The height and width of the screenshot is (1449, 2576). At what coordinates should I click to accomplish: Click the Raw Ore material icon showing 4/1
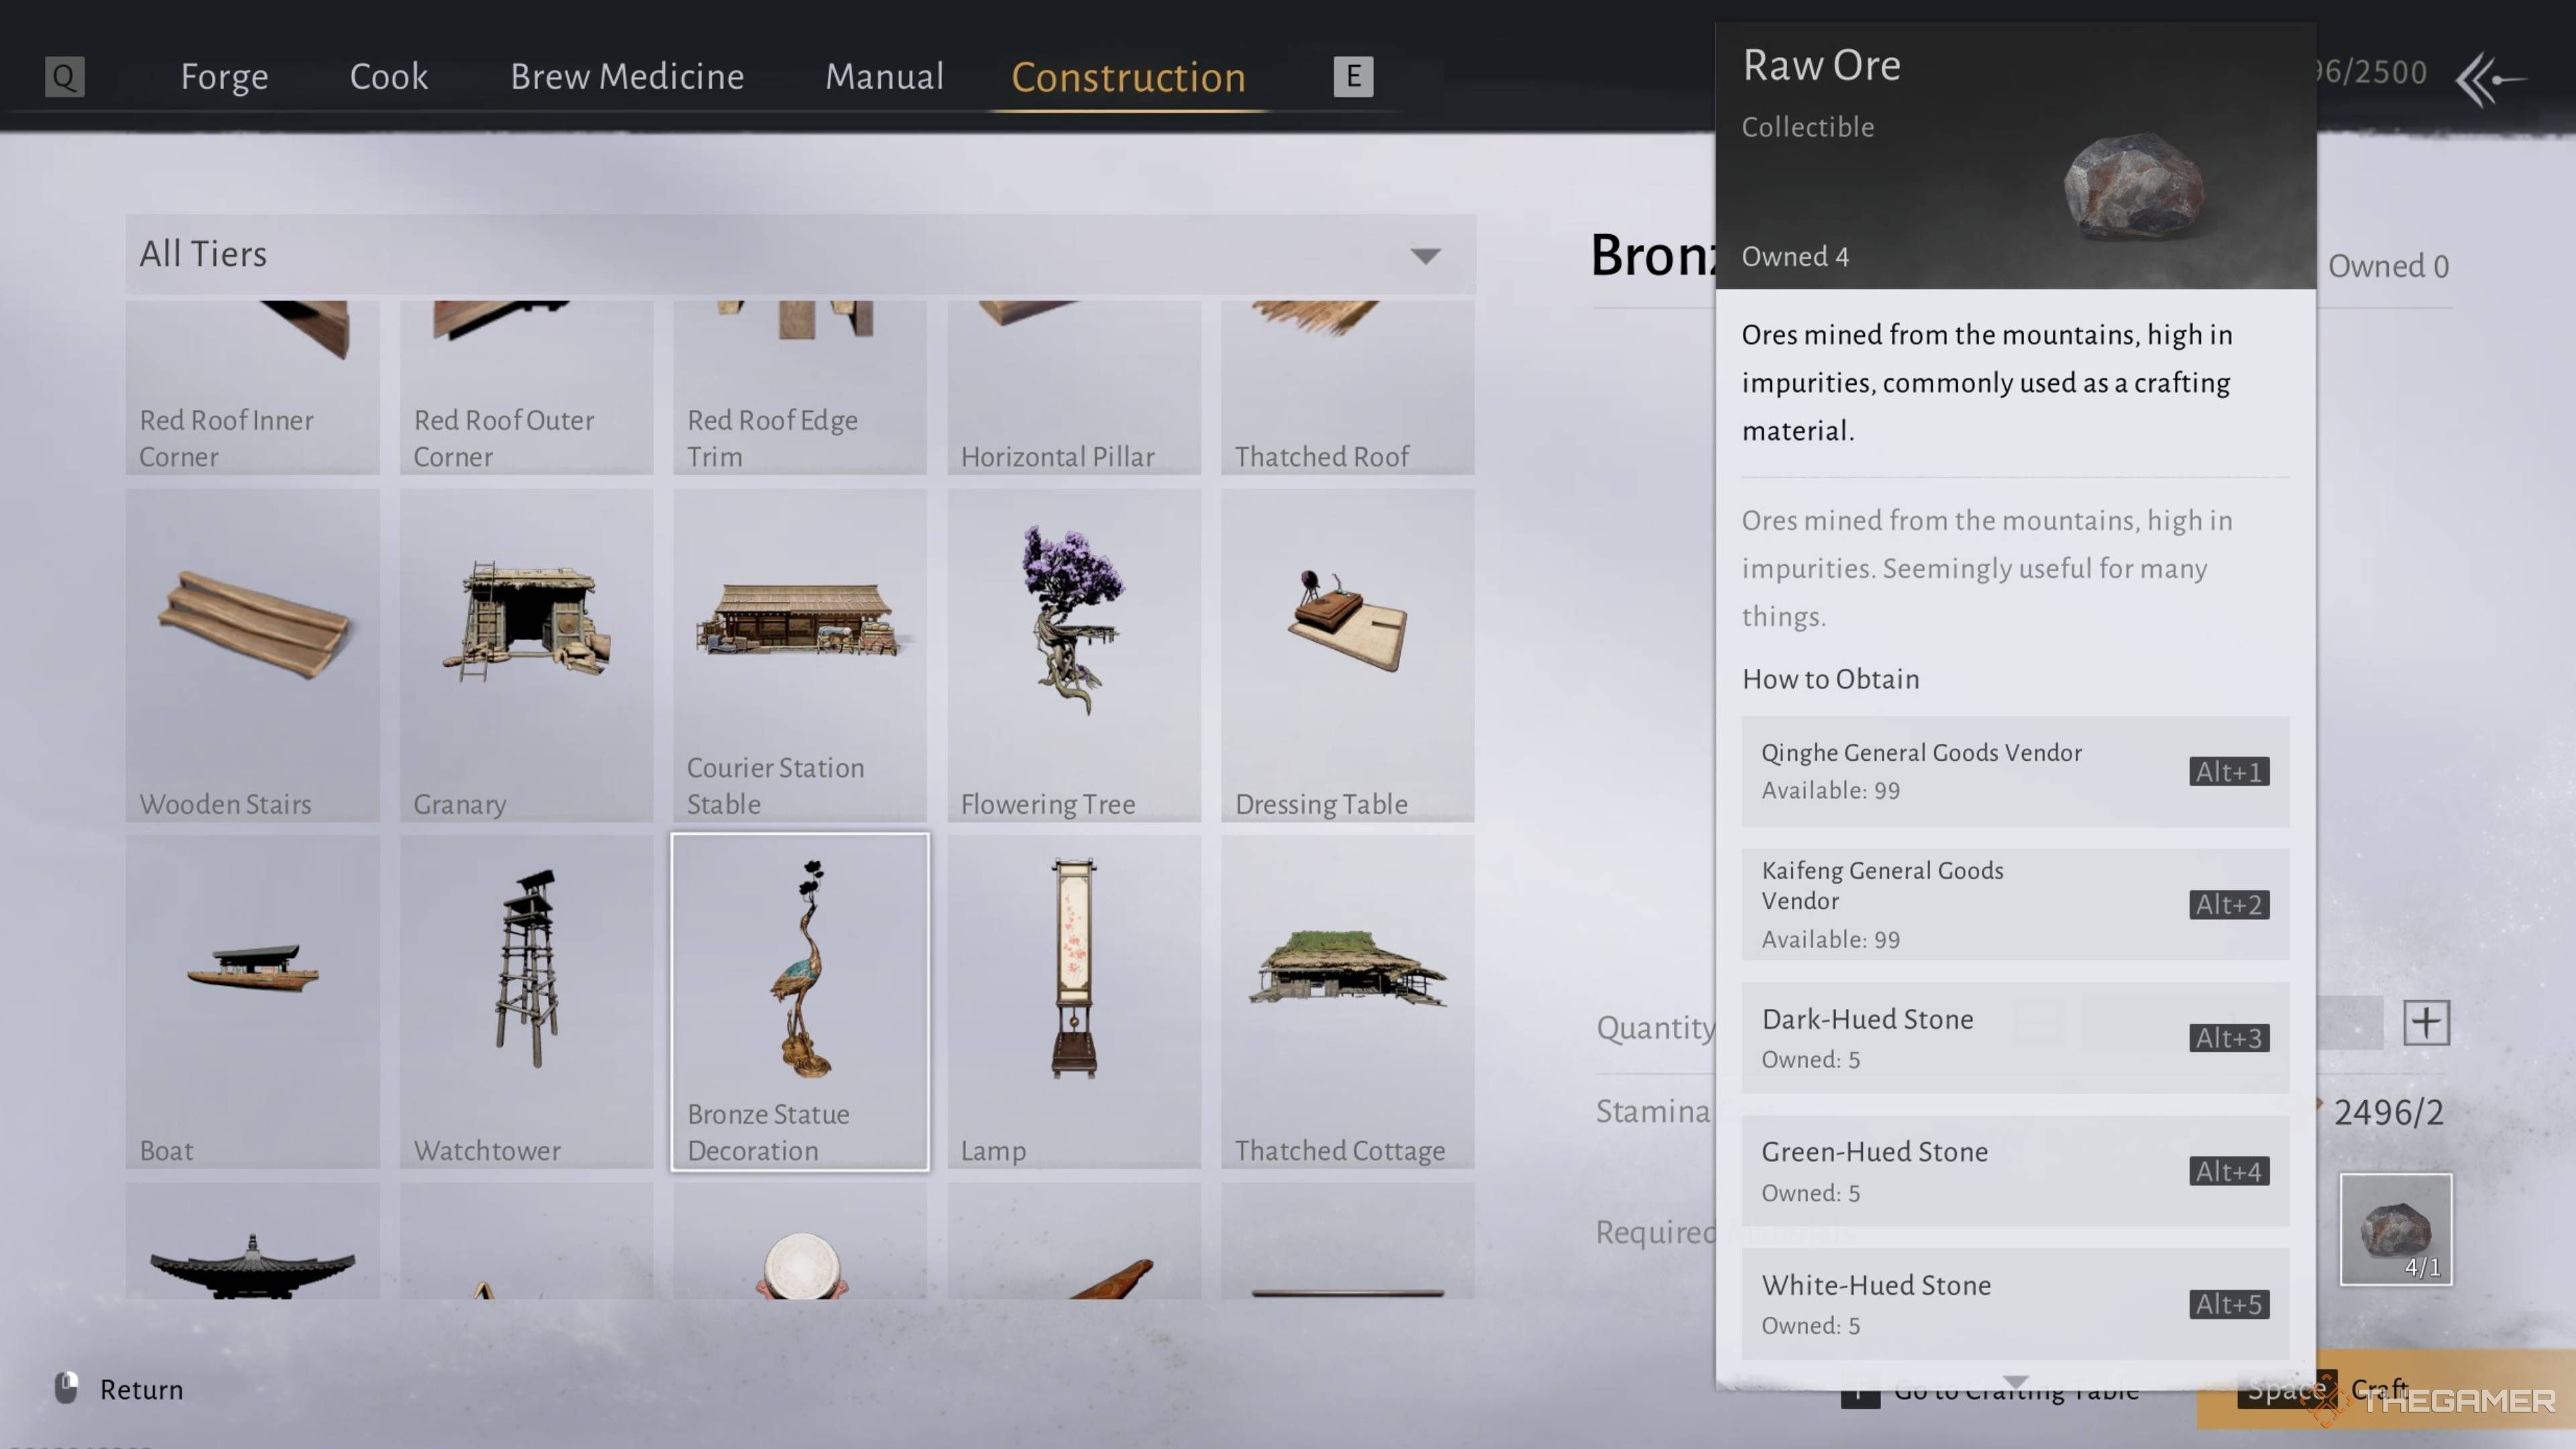2395,1228
